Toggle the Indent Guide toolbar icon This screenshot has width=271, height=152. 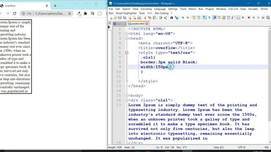tap(214, 18)
